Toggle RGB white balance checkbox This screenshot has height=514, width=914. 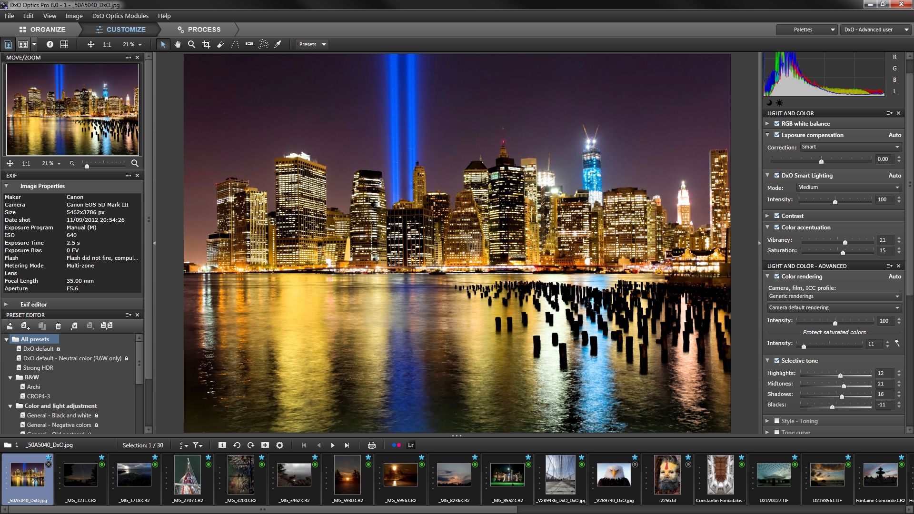777,124
